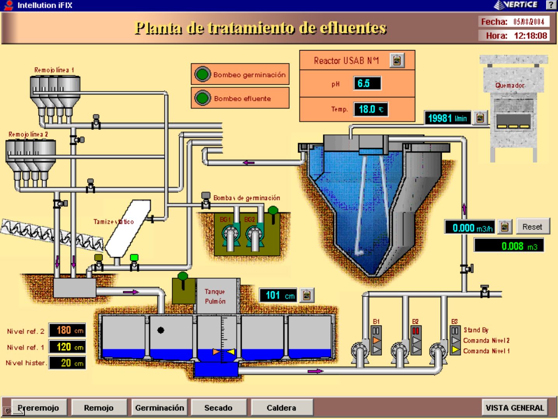
Task: Click the Reactor USAB Nº1 detail icon
Action: 397,61
